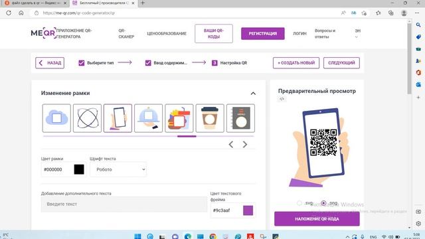Collapse the Изменение рамки section
This screenshot has width=425, height=239.
coord(253,94)
